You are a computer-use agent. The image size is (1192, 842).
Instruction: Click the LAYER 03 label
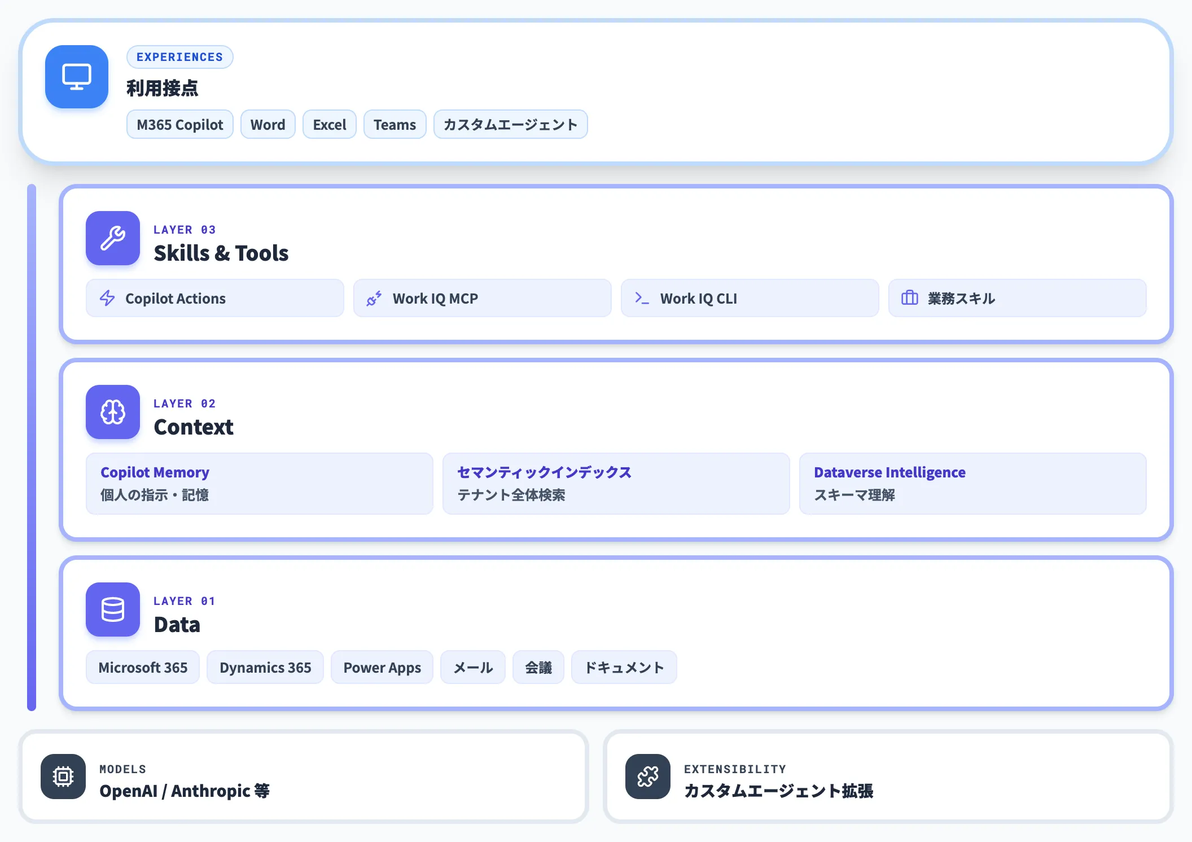click(185, 230)
